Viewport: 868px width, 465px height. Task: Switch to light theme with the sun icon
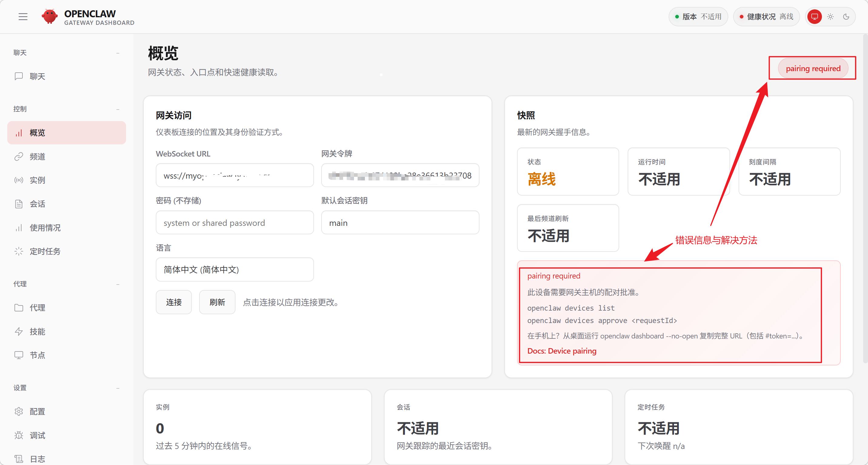(830, 16)
